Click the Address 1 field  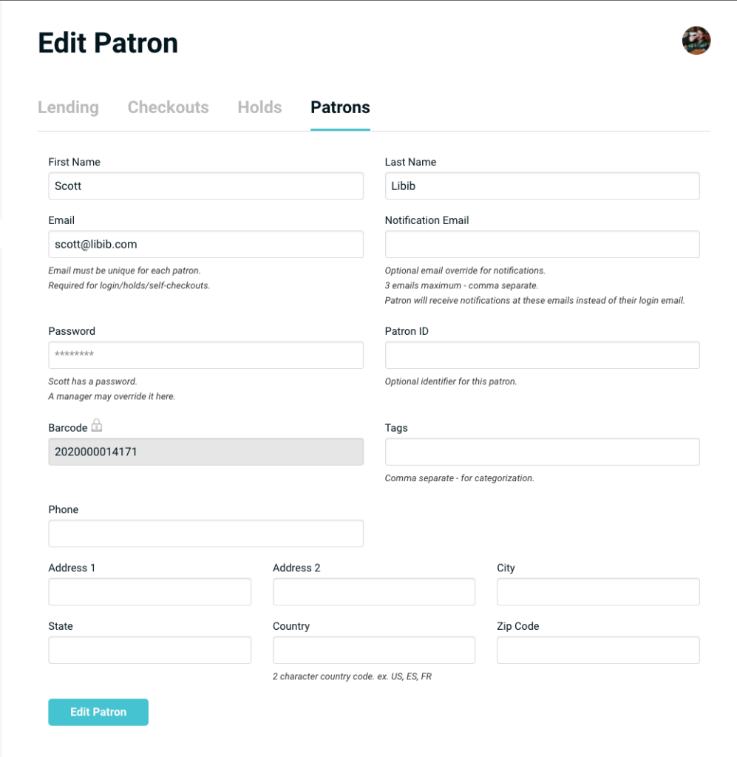[x=149, y=591]
